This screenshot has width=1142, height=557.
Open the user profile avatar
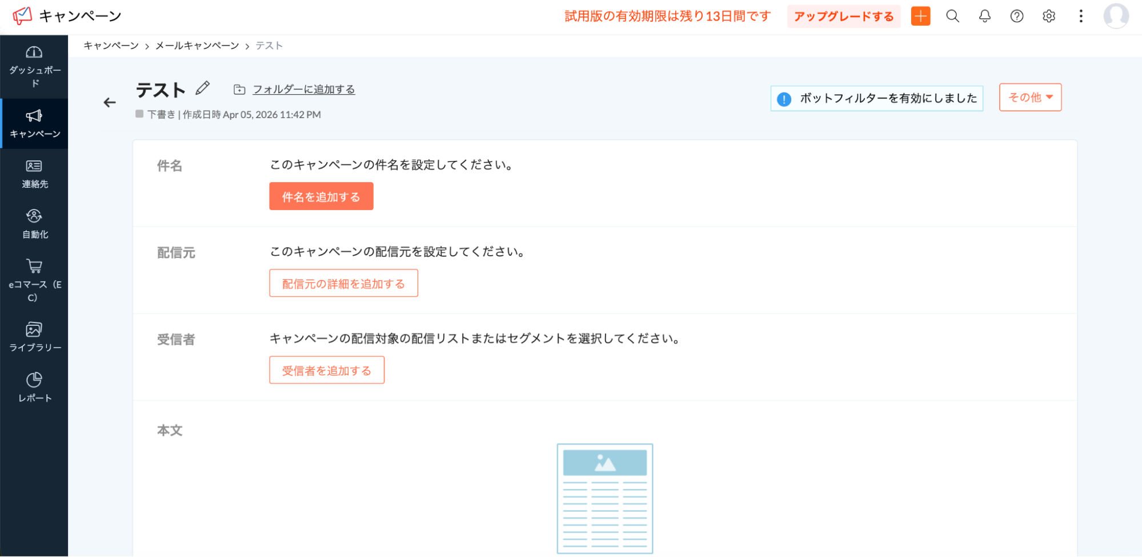[1115, 16]
